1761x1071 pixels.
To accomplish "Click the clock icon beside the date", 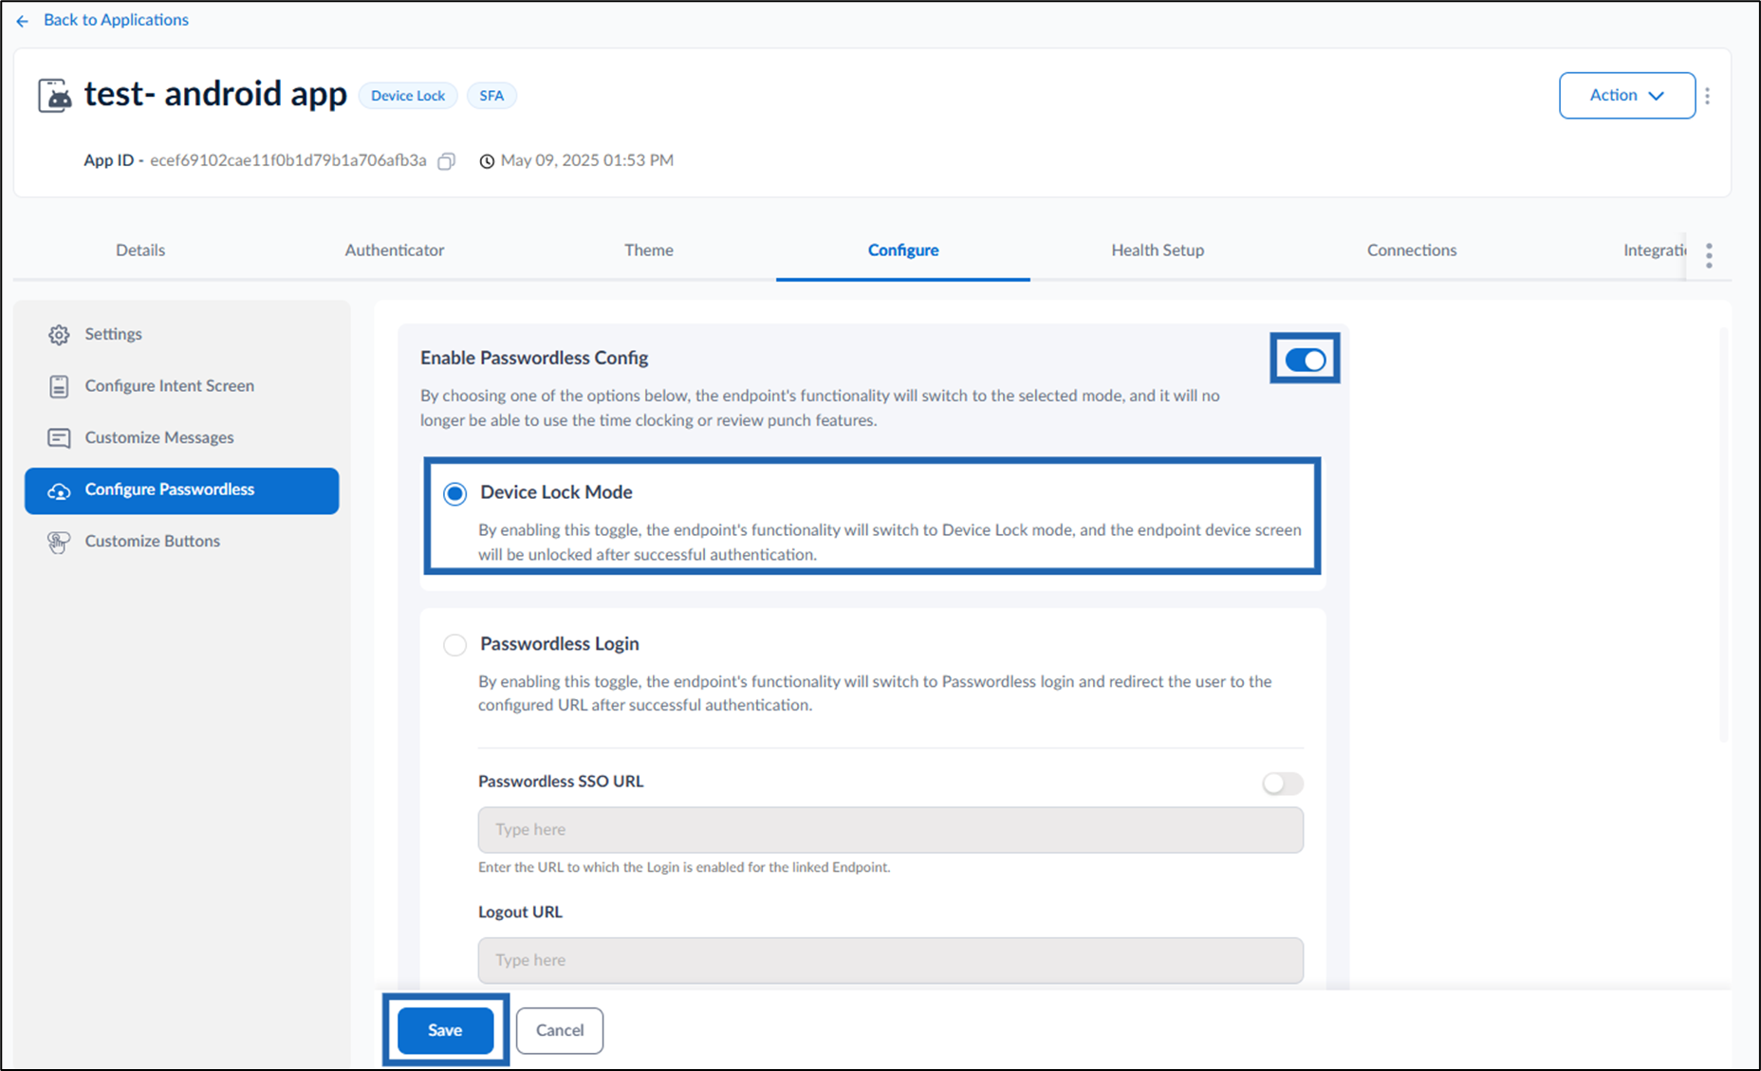I will click(x=487, y=161).
